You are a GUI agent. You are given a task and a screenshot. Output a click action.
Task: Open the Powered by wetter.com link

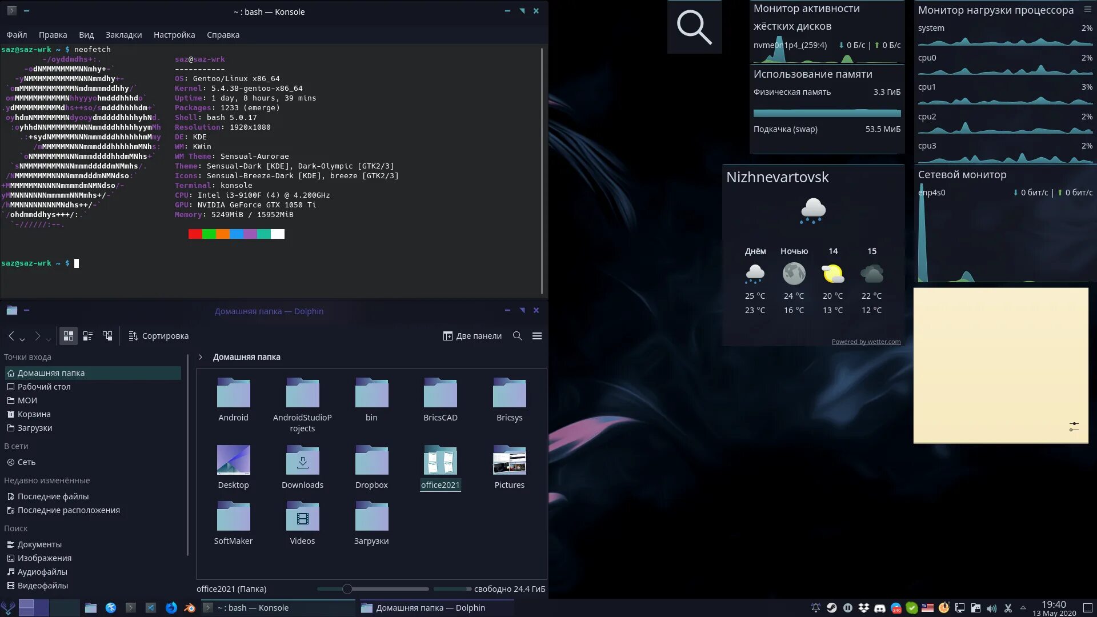coord(866,342)
